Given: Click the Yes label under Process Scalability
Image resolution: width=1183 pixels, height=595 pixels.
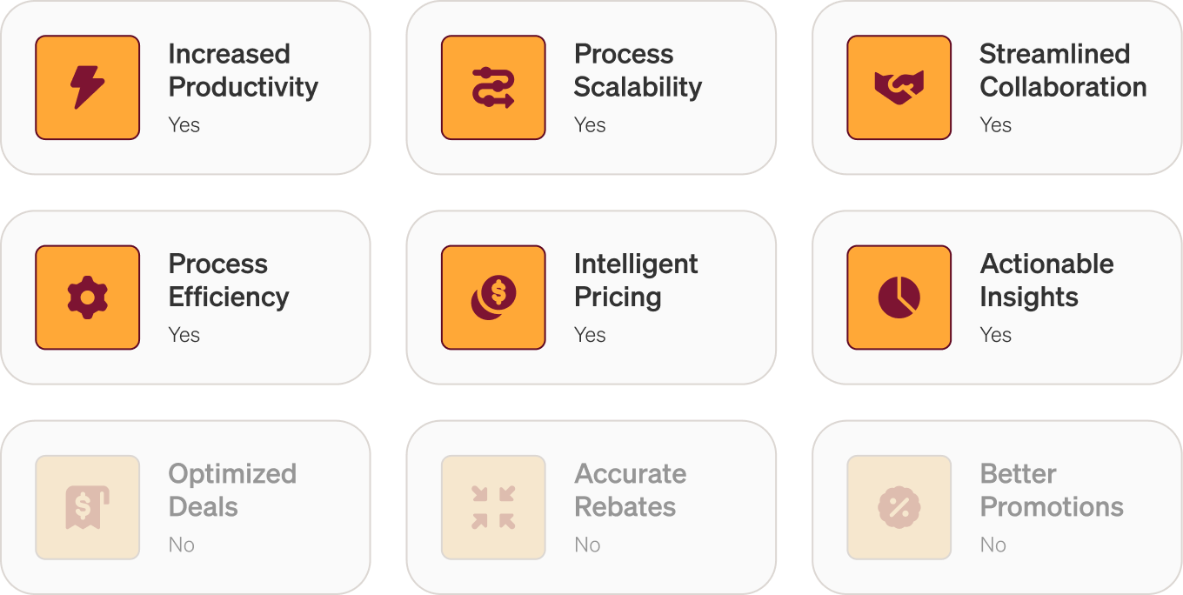Looking at the screenshot, I should click(x=590, y=125).
